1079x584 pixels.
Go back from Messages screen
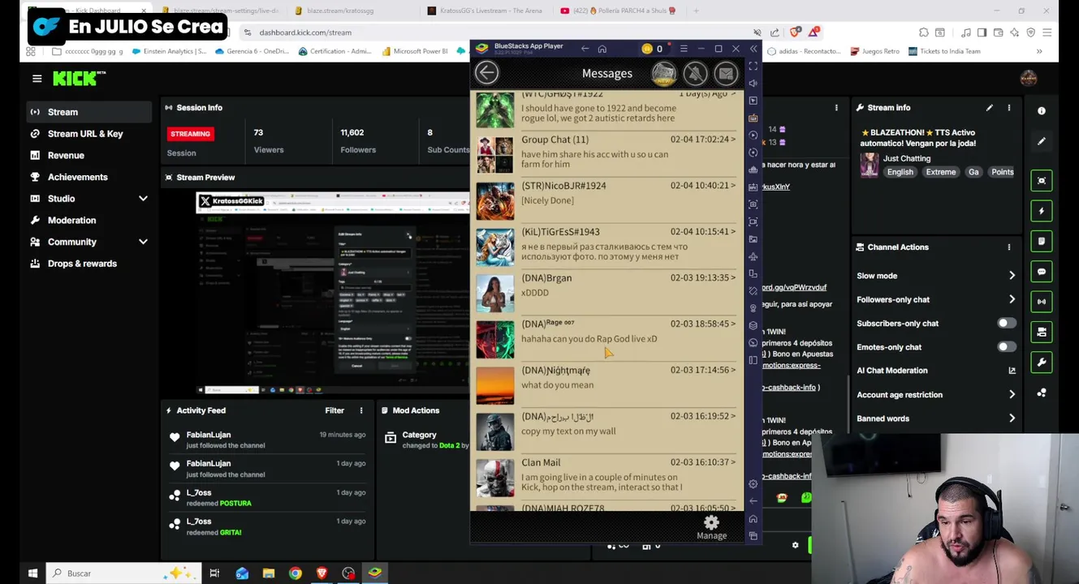click(x=486, y=73)
